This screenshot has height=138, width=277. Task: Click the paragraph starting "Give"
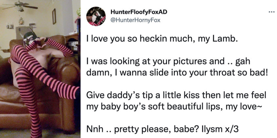pyautogui.click(x=176, y=101)
